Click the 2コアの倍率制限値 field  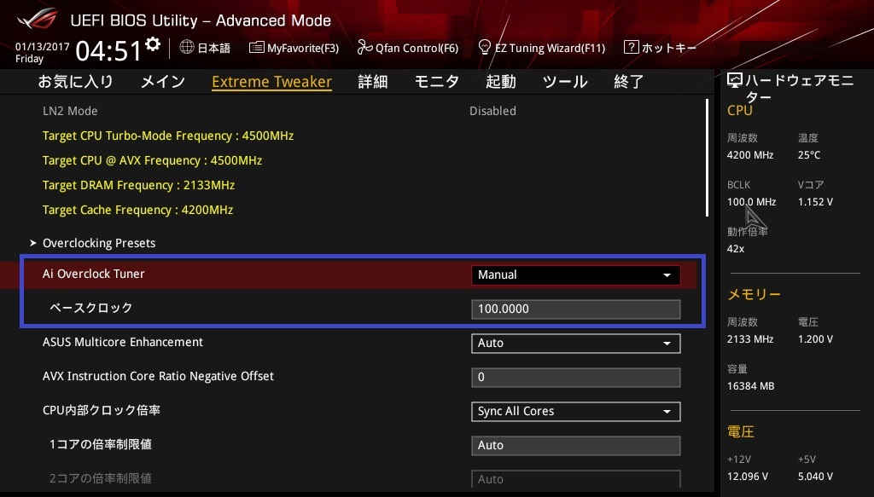pyautogui.click(x=576, y=479)
